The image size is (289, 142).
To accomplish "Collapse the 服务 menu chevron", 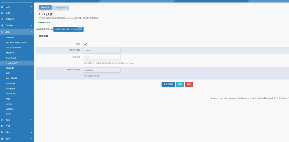I will click(x=31, y=32).
